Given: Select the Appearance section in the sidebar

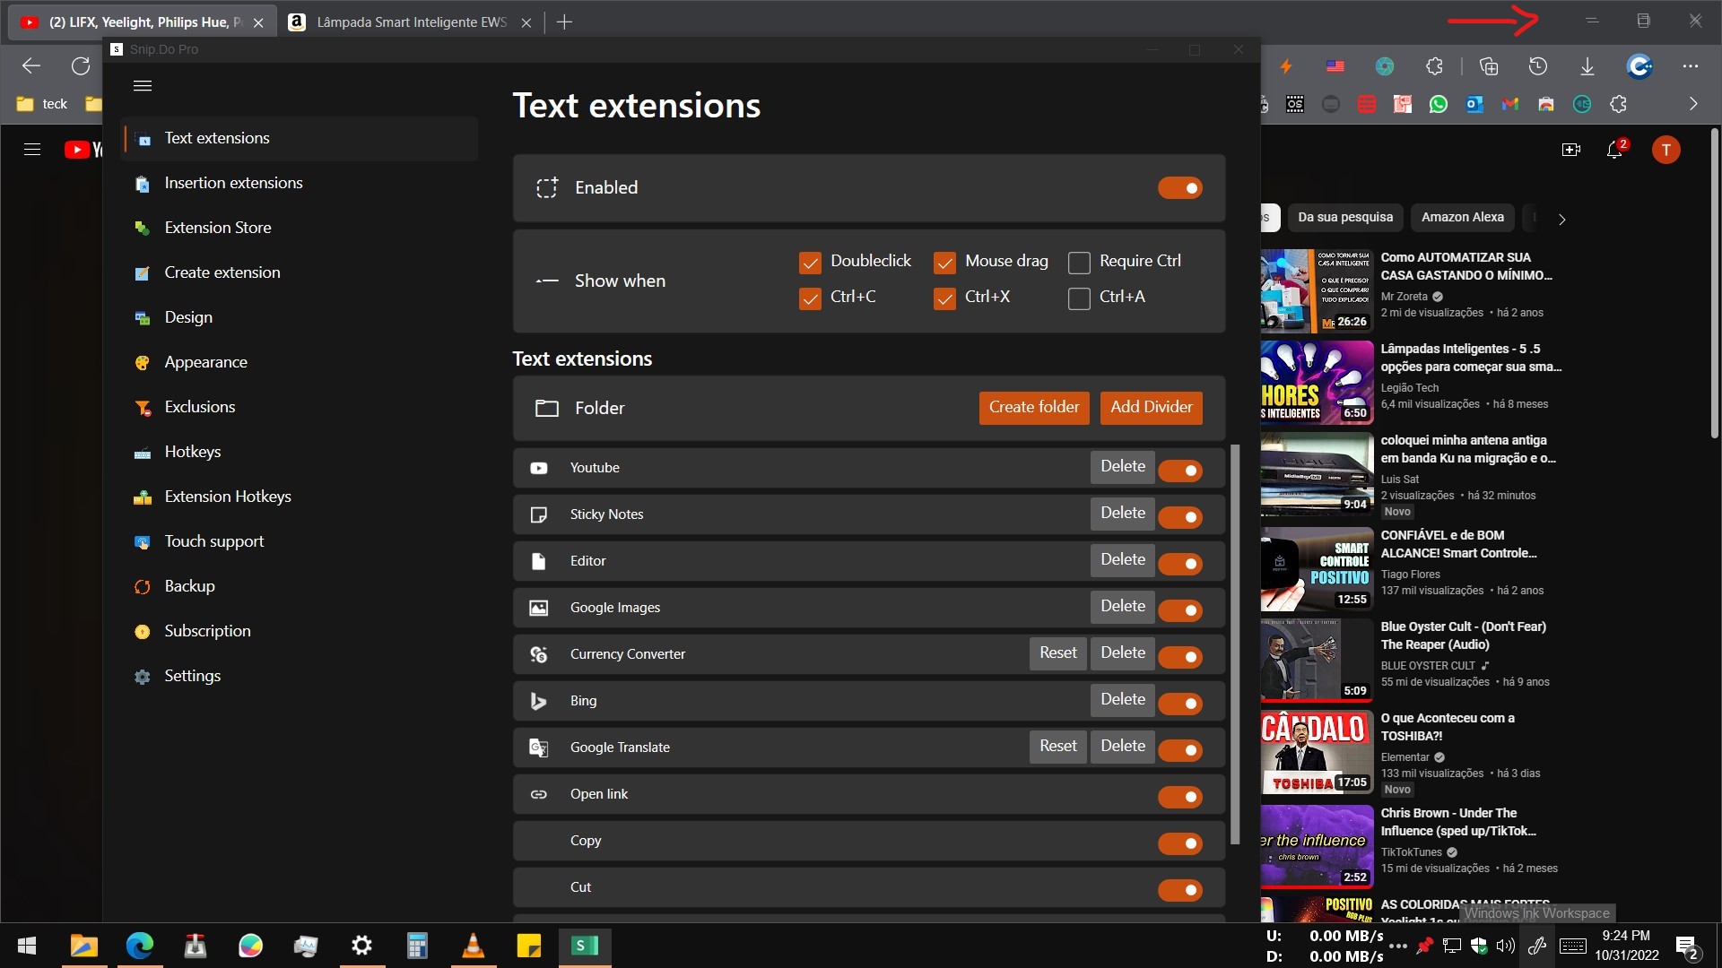Looking at the screenshot, I should click(x=205, y=362).
